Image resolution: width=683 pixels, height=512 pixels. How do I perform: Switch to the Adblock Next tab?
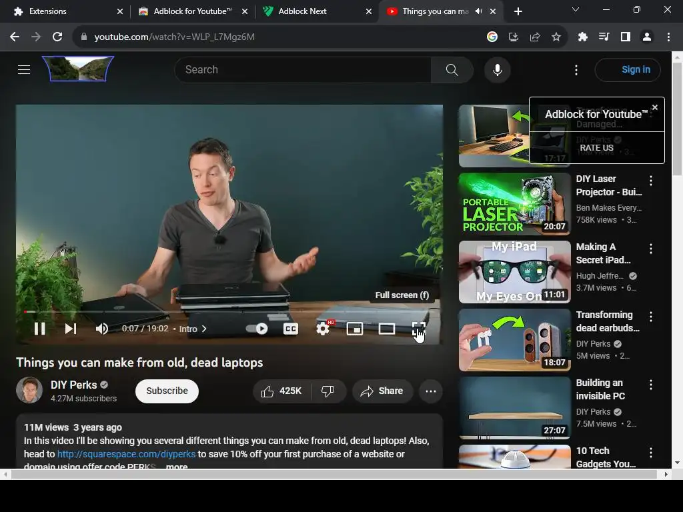pos(317,11)
